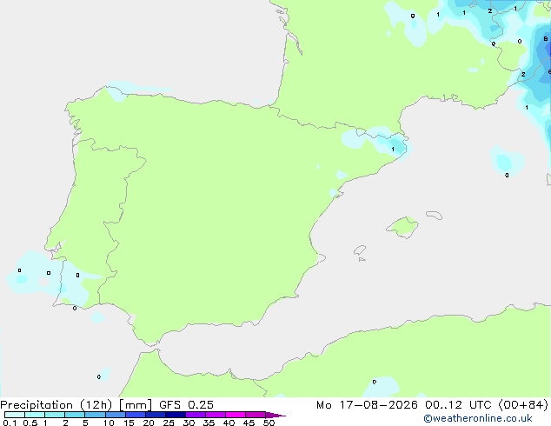Click the Precipitation (12h) title text
The image size is (551, 426).
(56, 405)
